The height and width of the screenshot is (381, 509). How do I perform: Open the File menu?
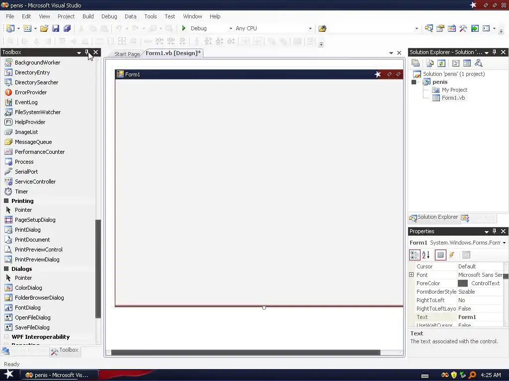10,16
